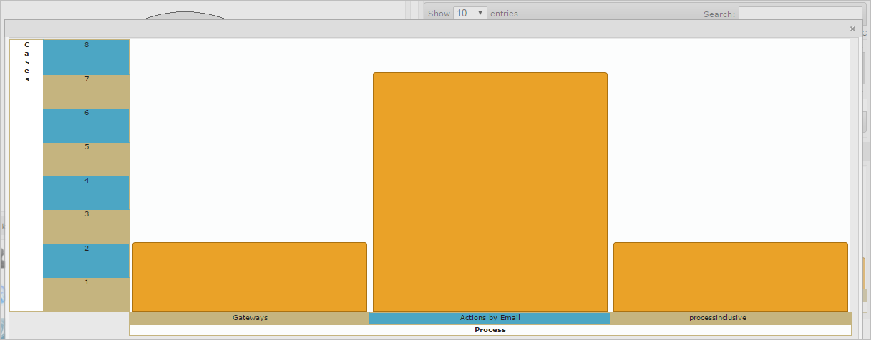Click the Process axis title
The height and width of the screenshot is (340, 871).
click(490, 330)
